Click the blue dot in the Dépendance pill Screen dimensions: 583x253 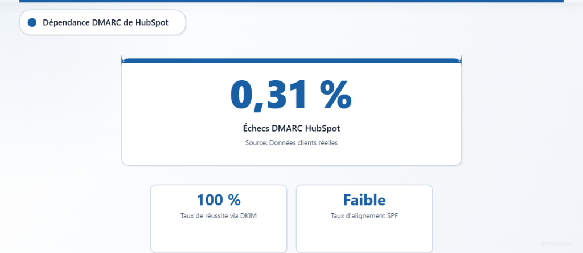pyautogui.click(x=32, y=23)
